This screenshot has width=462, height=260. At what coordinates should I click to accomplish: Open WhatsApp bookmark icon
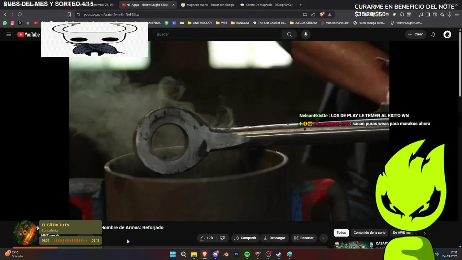(x=5, y=23)
